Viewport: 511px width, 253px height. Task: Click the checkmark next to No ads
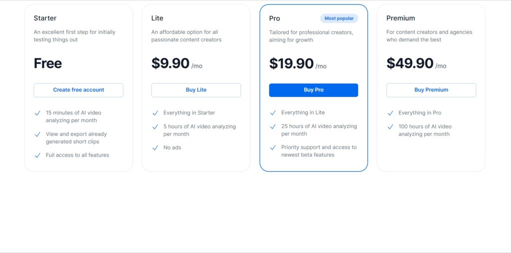(155, 148)
